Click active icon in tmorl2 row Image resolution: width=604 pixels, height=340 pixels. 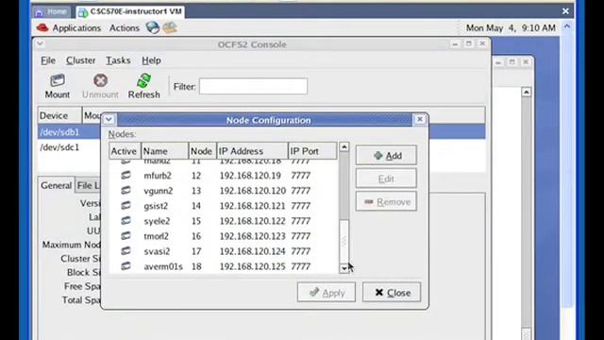click(x=126, y=236)
